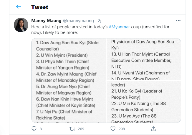Image resolution: width=192 pixels, height=135 pixels.
Task: Open Manny Maung's profile avatar
Action: 21,25
